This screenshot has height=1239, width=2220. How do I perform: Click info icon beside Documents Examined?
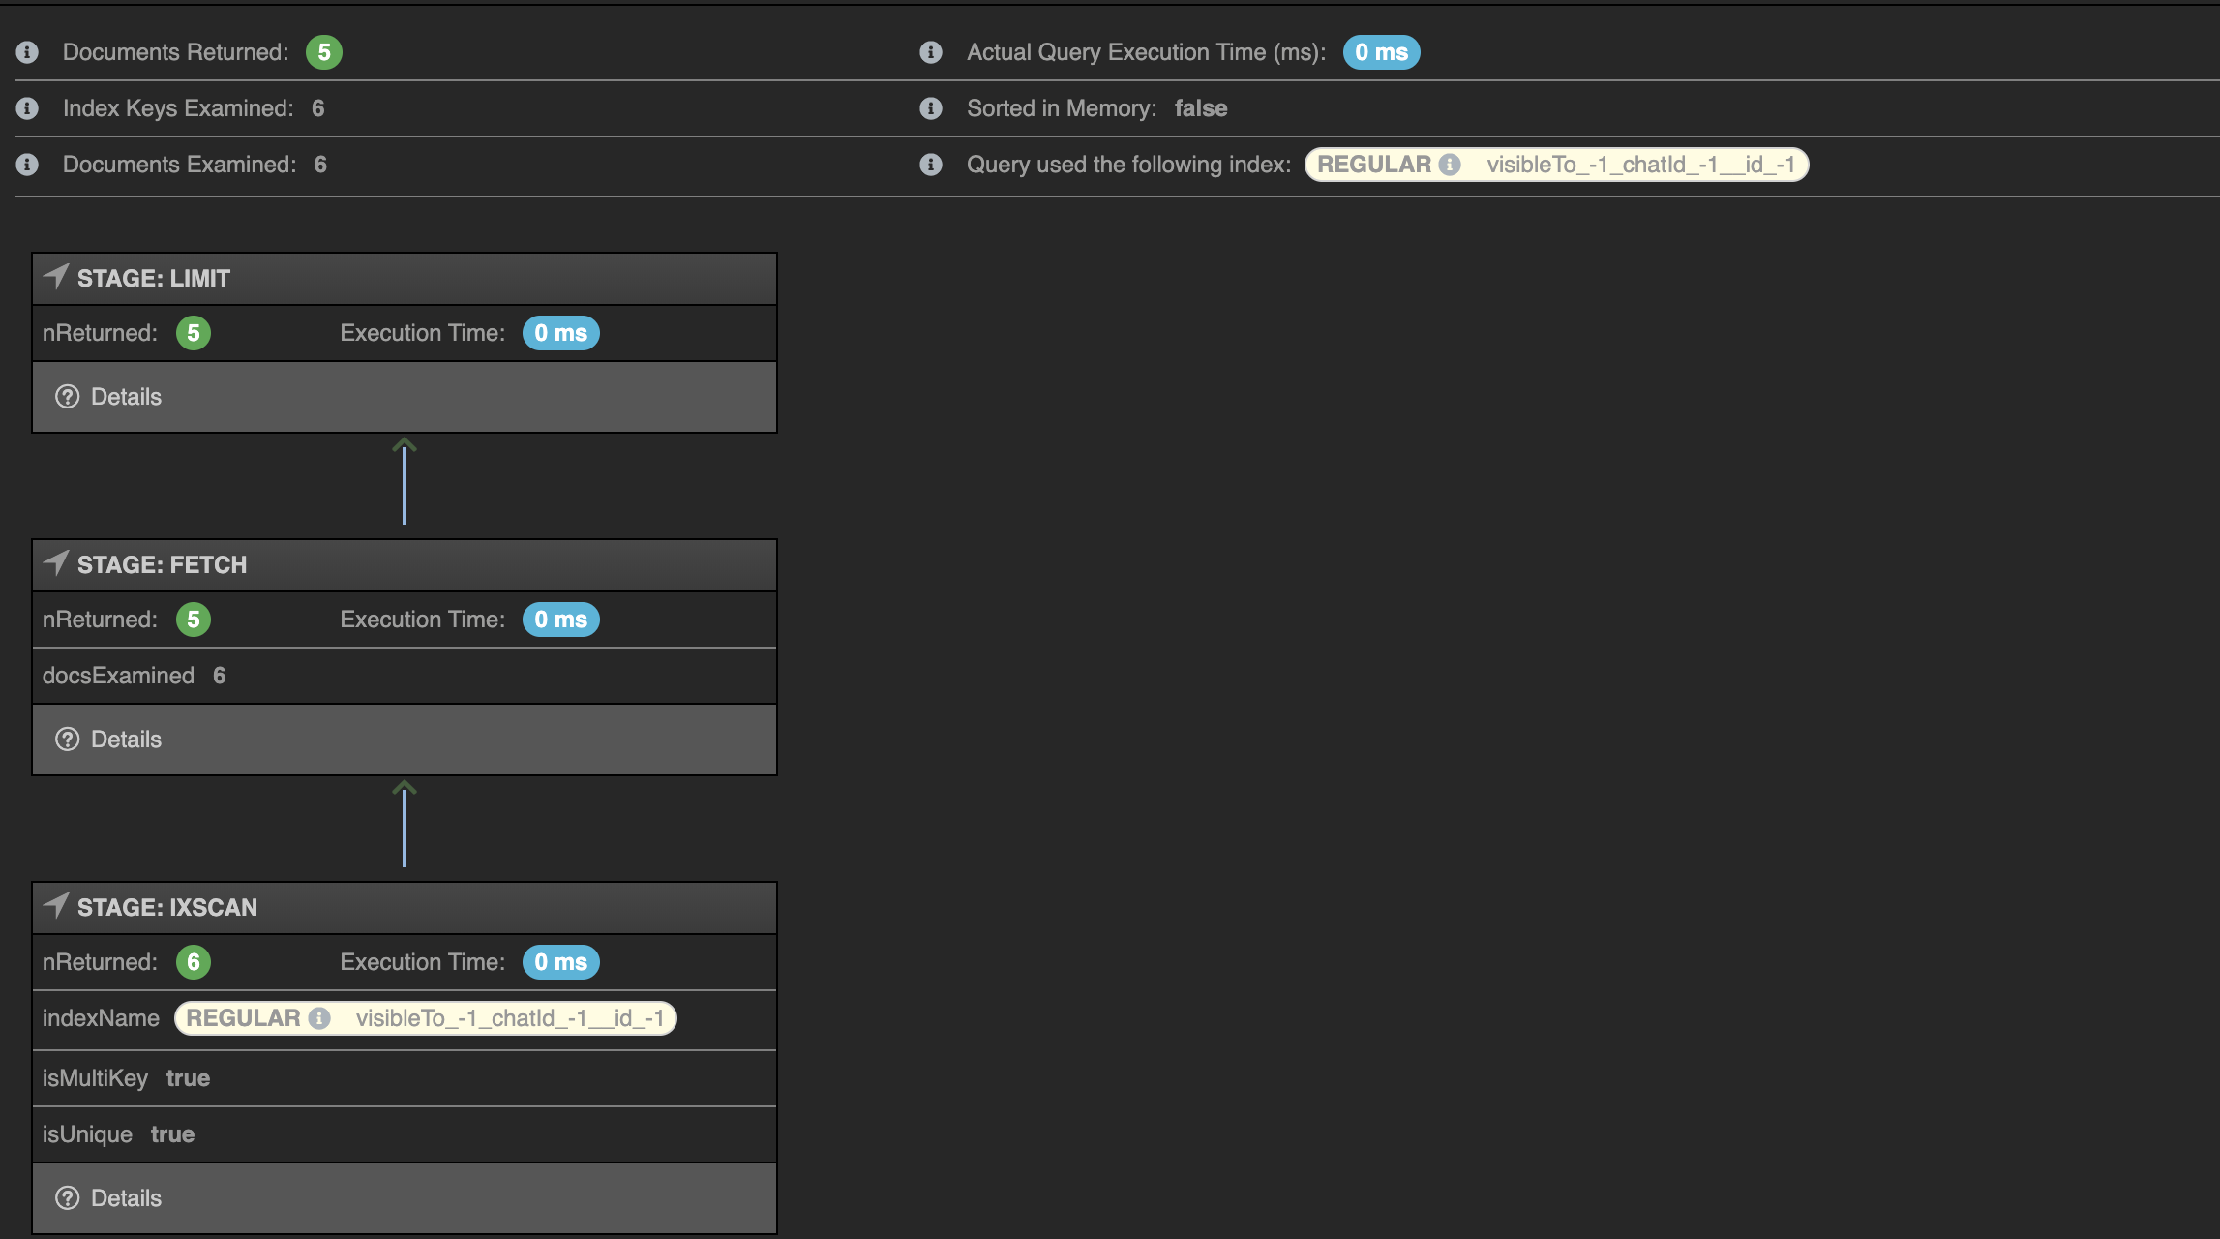point(27,165)
